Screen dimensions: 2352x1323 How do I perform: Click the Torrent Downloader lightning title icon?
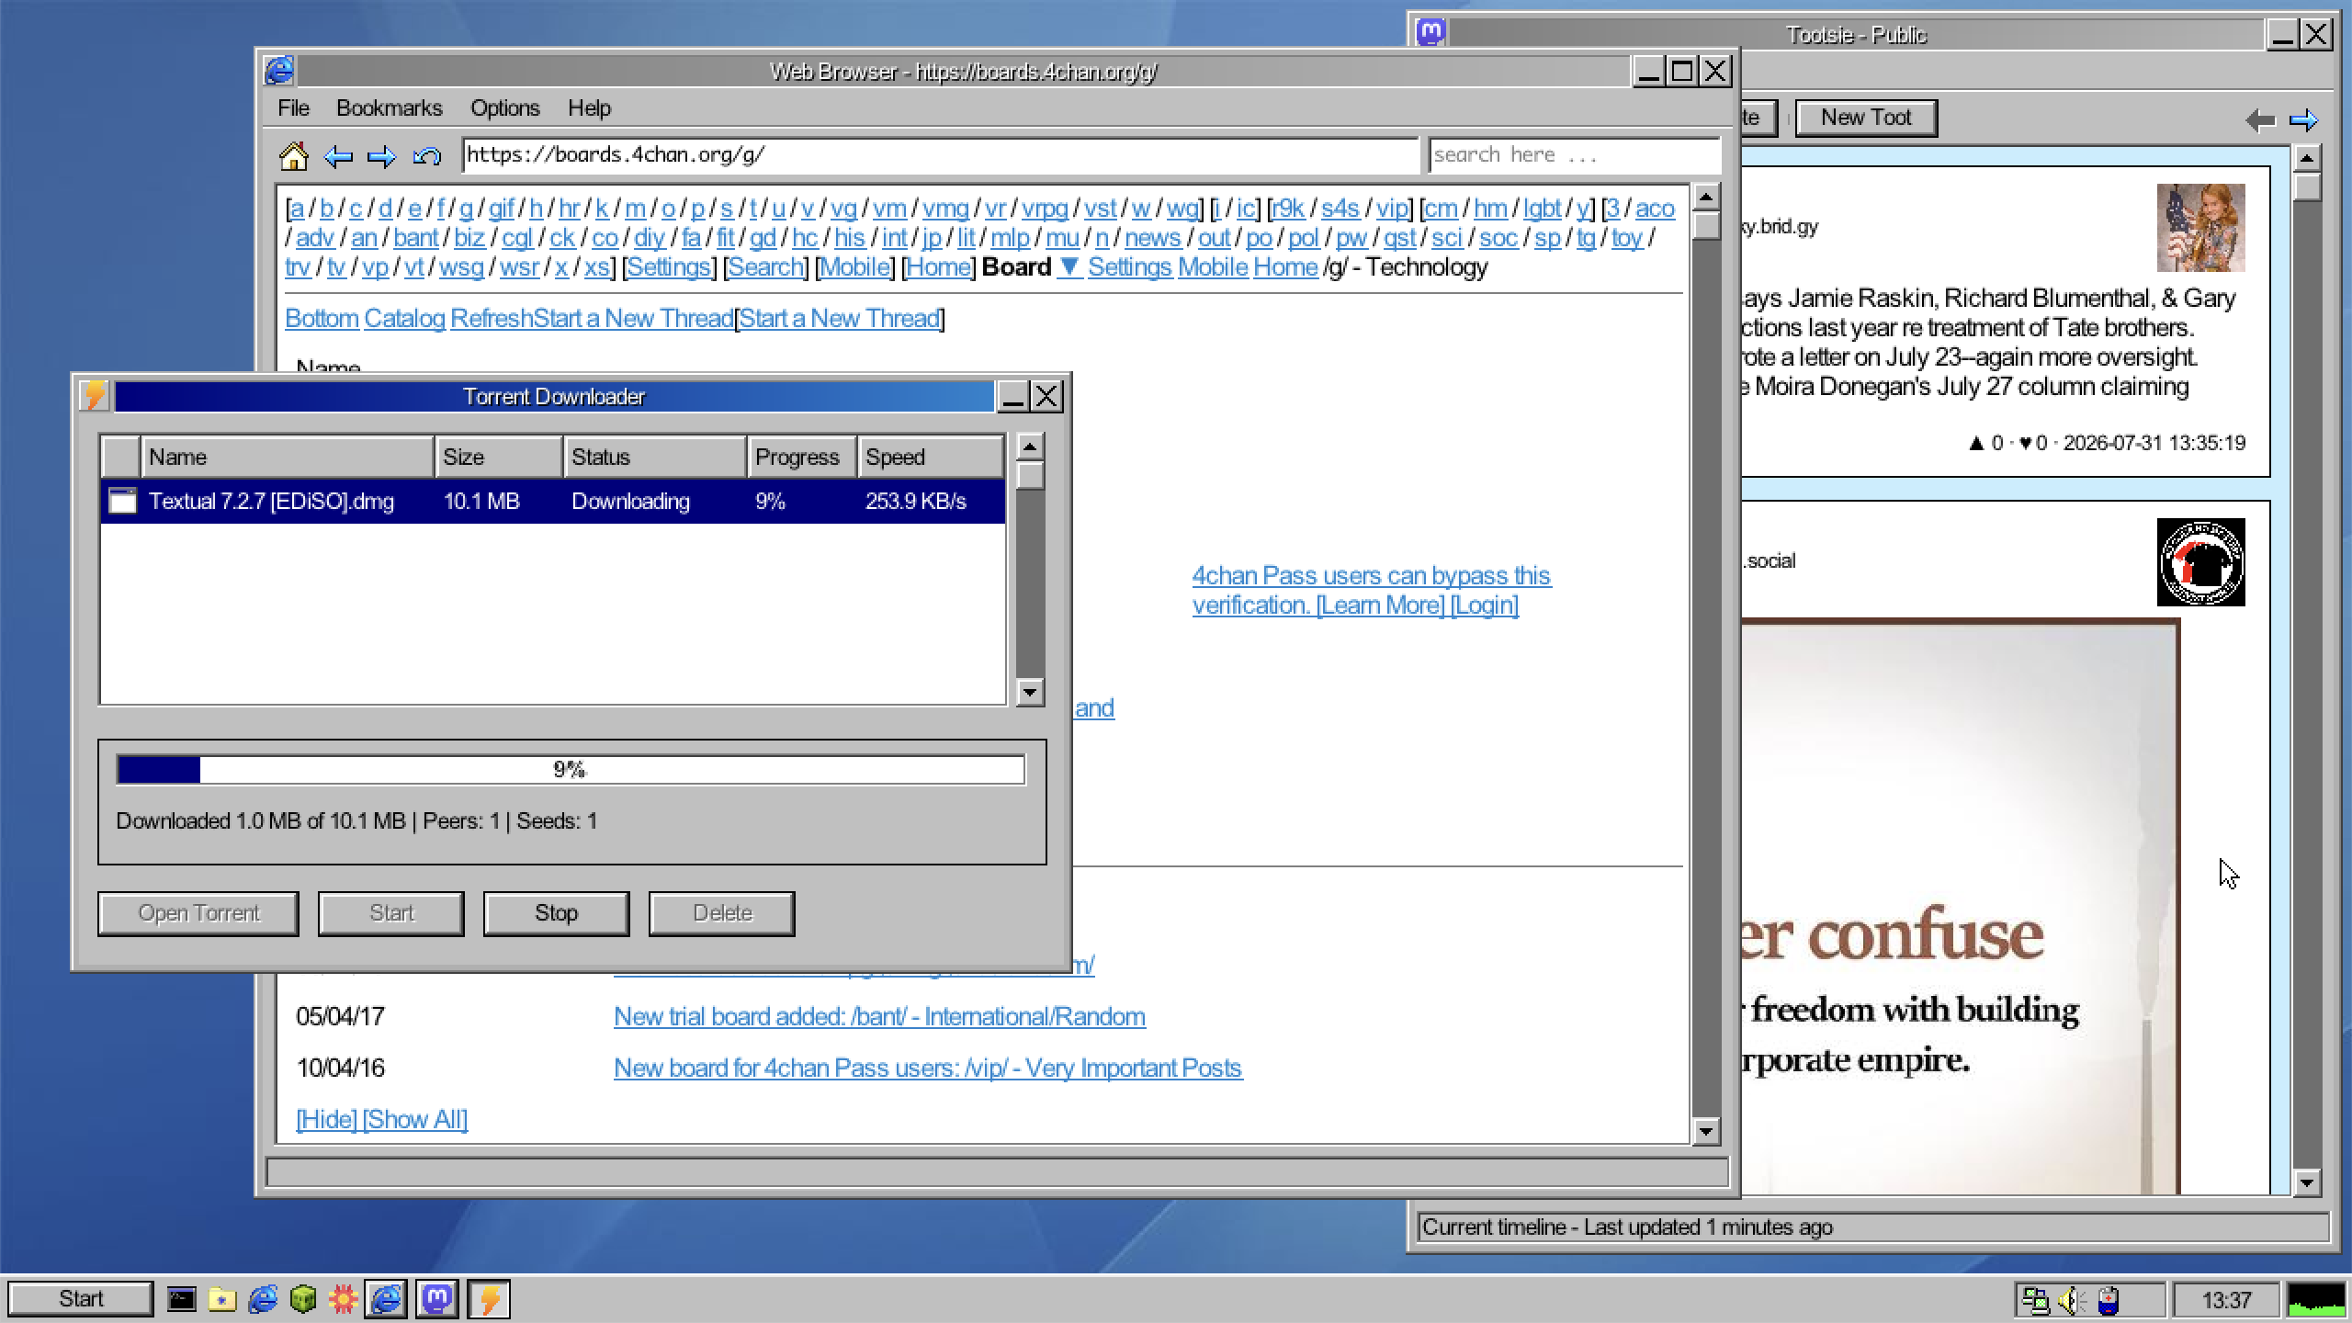(x=94, y=396)
